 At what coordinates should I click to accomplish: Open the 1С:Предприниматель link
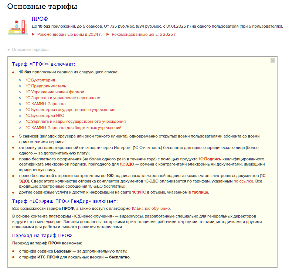pyautogui.click(x=46, y=86)
